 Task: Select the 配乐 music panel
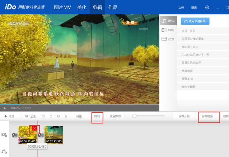coord(168,21)
